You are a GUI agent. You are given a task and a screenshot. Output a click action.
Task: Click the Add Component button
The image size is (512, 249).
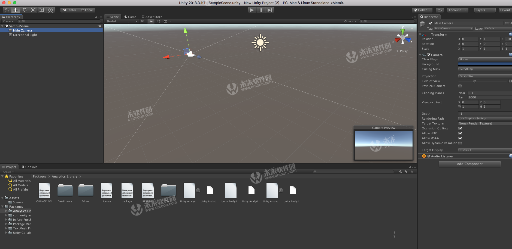[470, 164]
